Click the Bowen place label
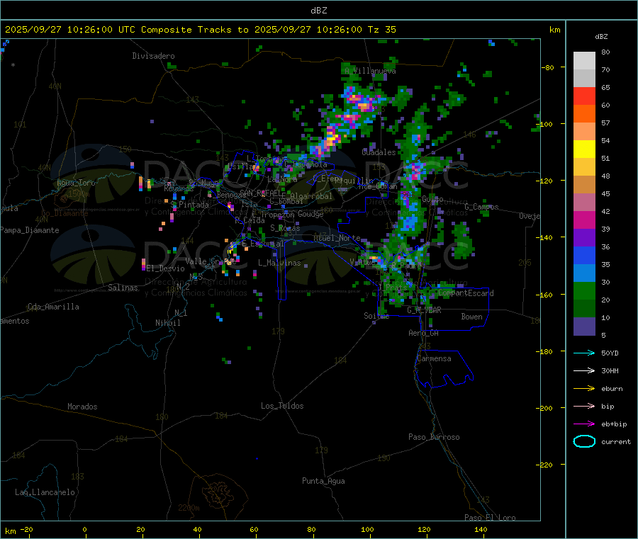638x539 pixels. (471, 316)
